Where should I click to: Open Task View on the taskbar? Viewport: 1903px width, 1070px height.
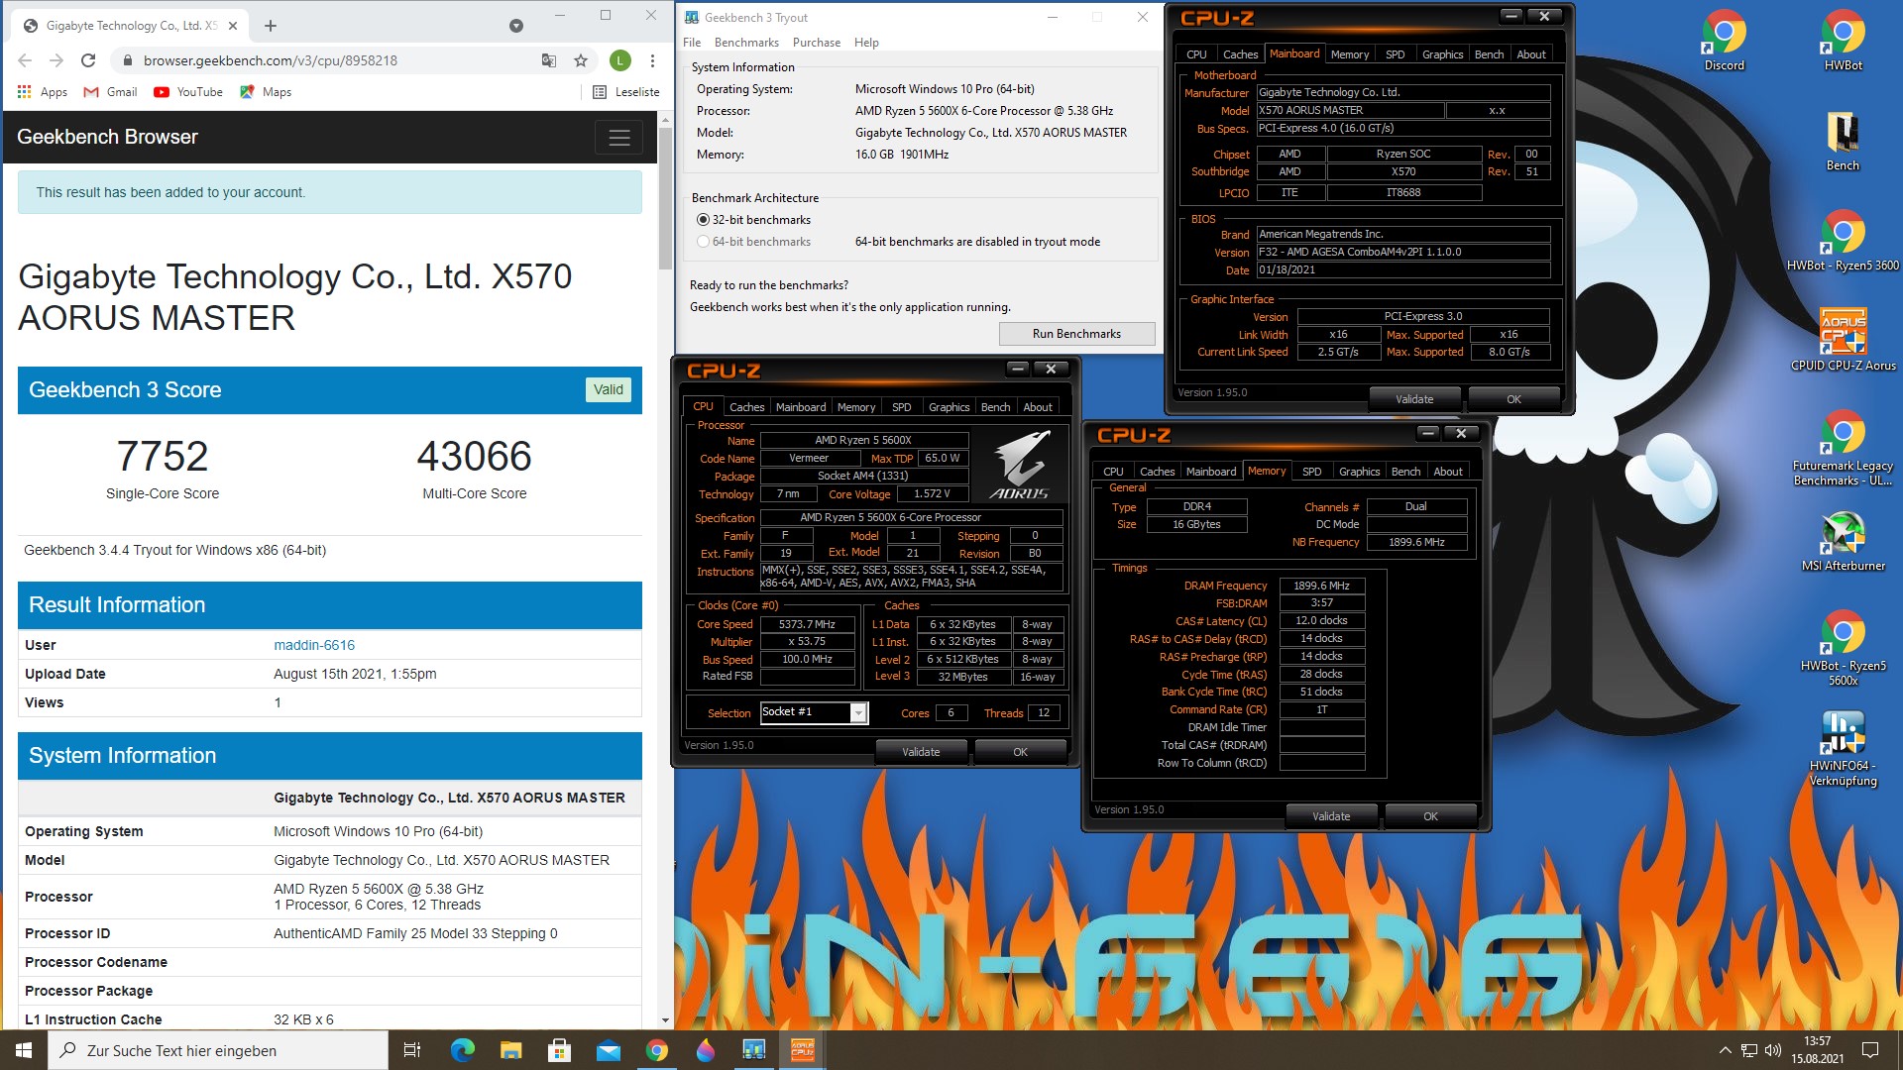[x=412, y=1050]
